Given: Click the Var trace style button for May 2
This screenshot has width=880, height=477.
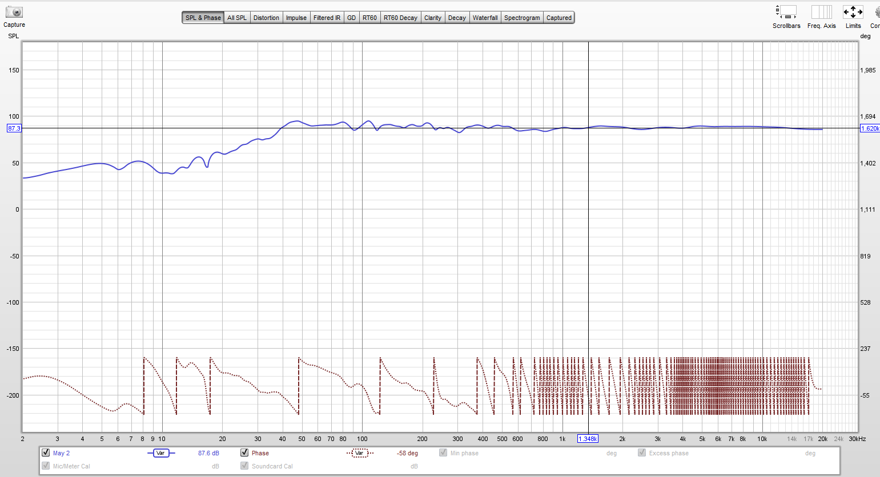Looking at the screenshot, I should (x=162, y=452).
